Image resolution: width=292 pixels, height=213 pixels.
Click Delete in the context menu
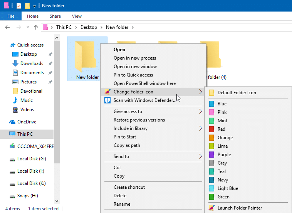tap(153, 196)
